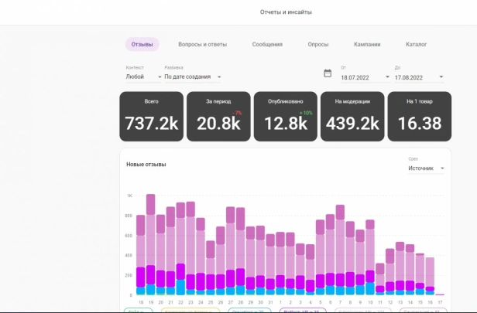This screenshot has width=477, height=313.
Task: Select the Опросы tab
Action: tap(318, 44)
